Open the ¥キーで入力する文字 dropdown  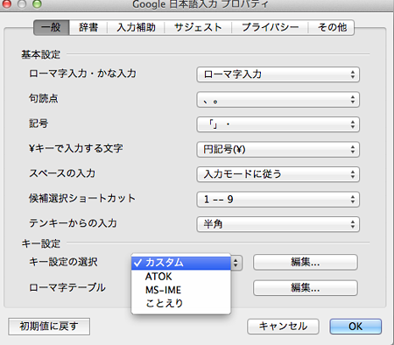point(278,150)
